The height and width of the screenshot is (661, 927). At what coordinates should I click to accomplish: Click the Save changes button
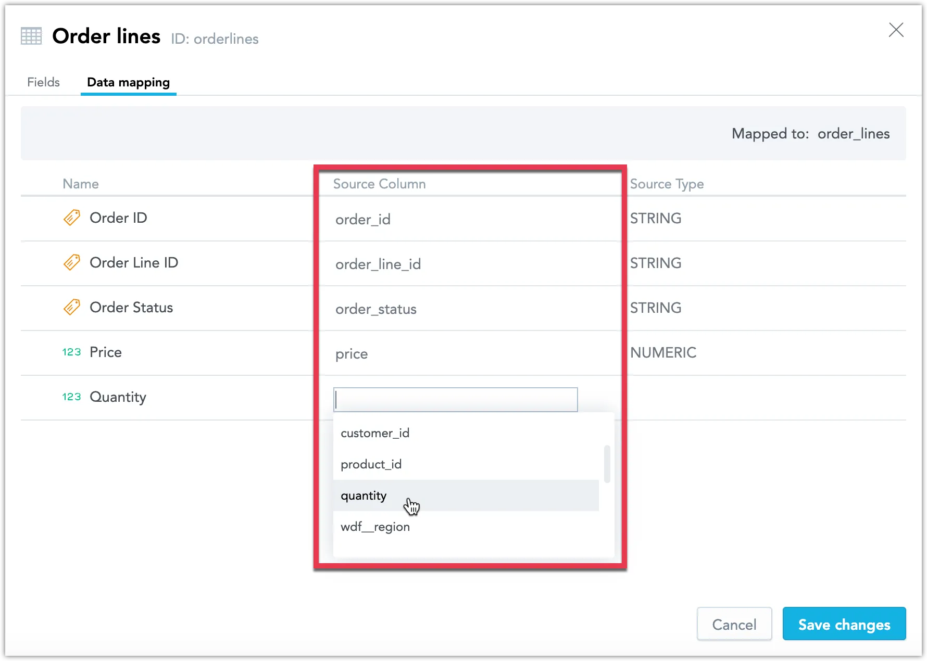click(844, 624)
